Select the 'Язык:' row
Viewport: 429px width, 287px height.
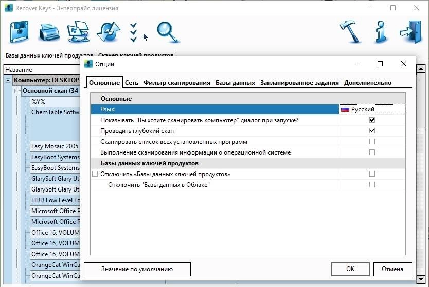tap(215, 109)
